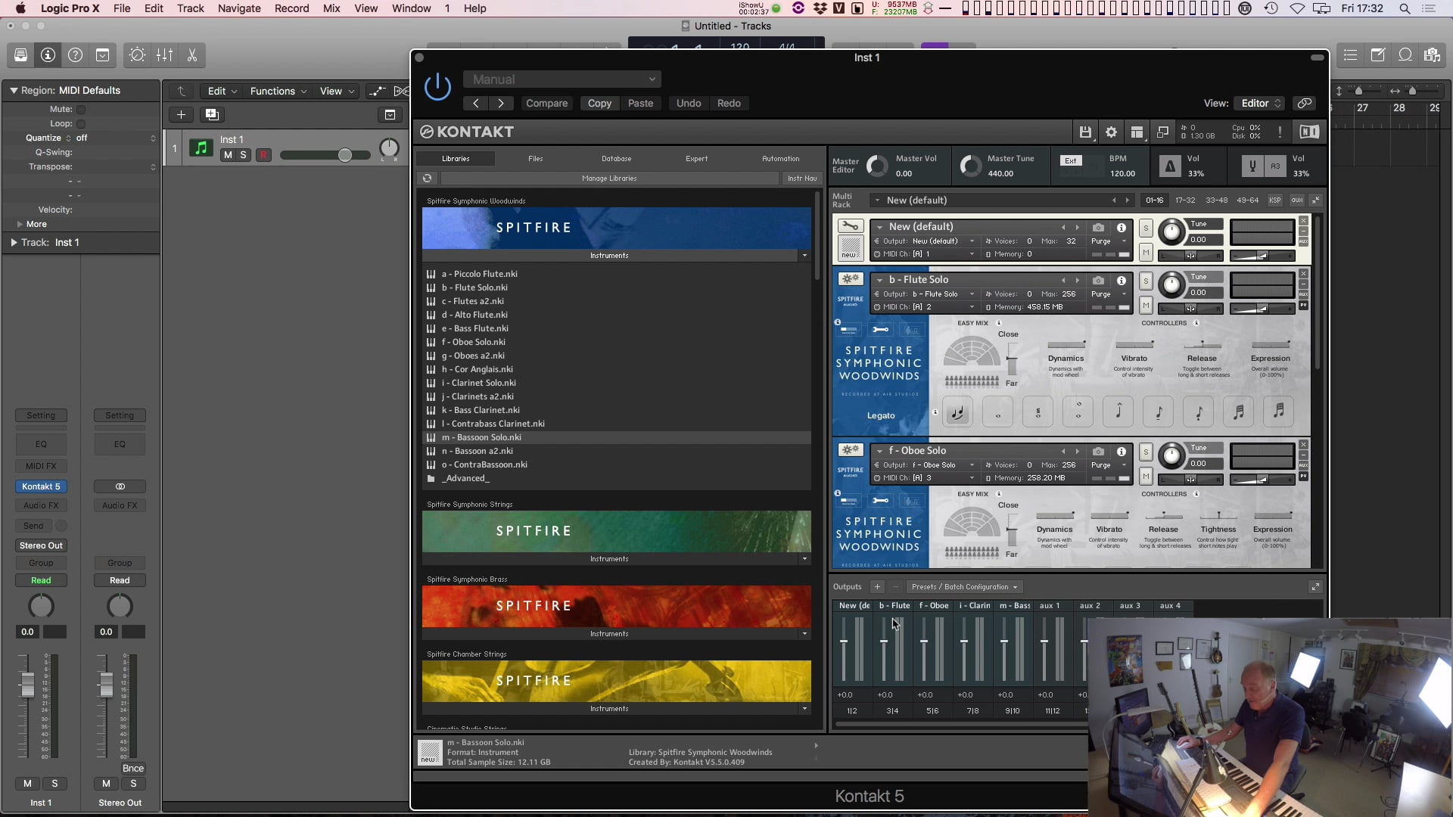Select m - Bassoon Solo.nki in the library list

pyautogui.click(x=616, y=438)
